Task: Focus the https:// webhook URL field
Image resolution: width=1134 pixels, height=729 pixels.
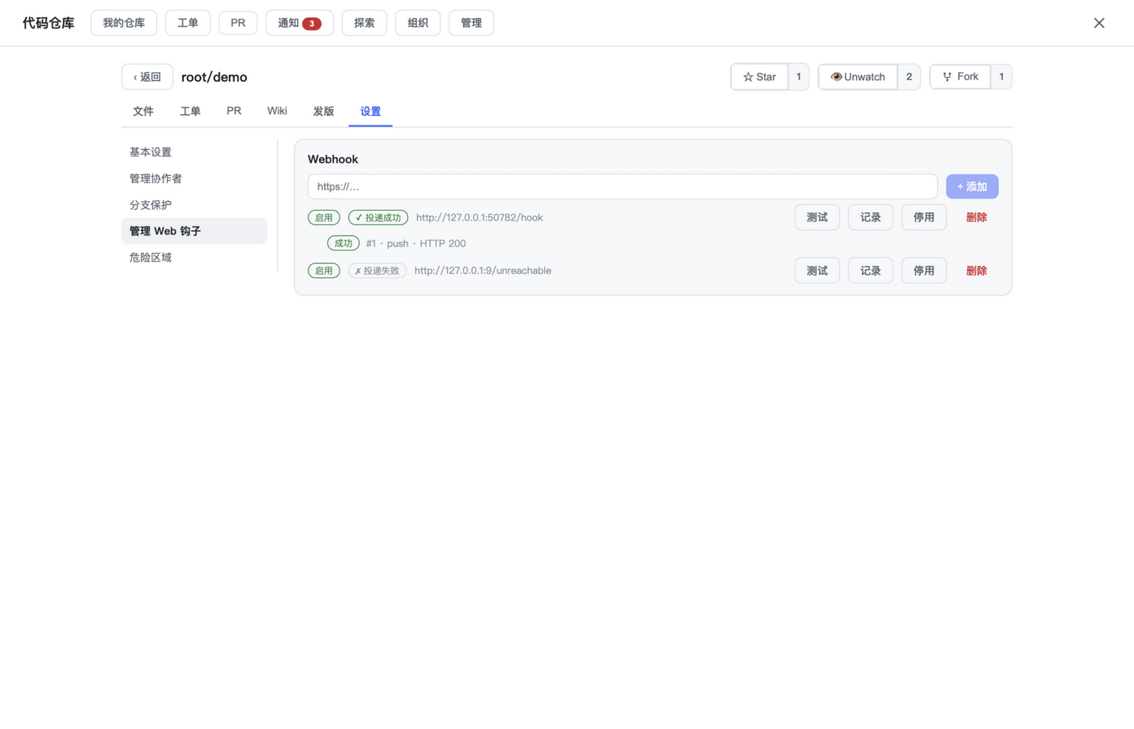Action: point(623,186)
